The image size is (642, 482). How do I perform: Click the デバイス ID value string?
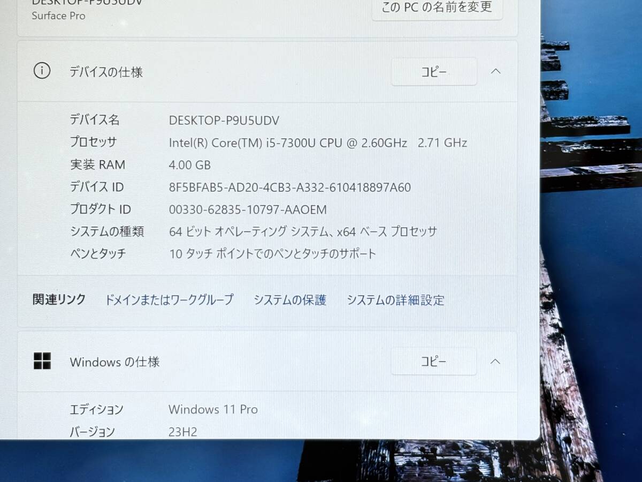(289, 187)
